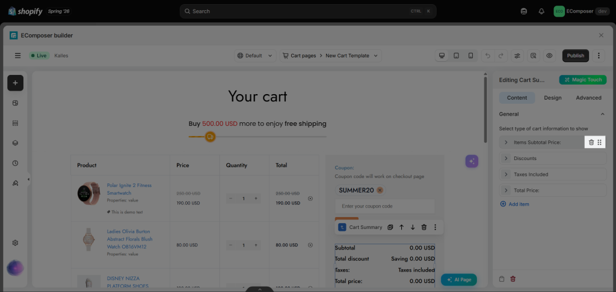Add a new element with plus button

click(15, 83)
